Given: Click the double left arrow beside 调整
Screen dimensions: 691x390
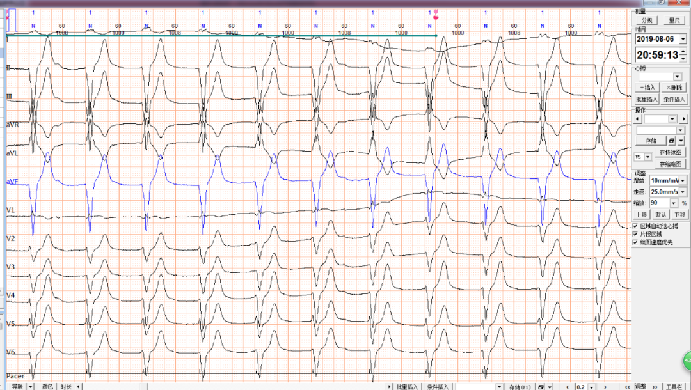Looking at the screenshot, I should (x=628, y=387).
